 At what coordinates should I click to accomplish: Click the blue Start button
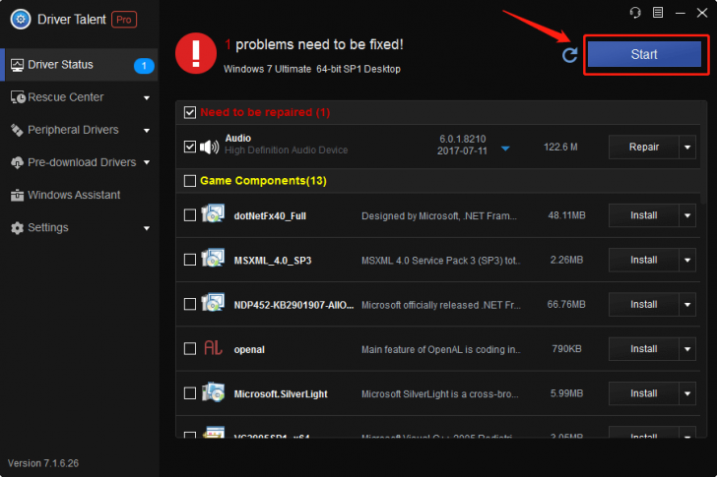pyautogui.click(x=644, y=54)
